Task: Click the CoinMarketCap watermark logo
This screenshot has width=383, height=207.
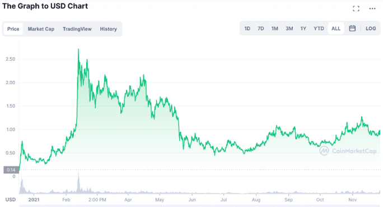Action: pos(348,151)
